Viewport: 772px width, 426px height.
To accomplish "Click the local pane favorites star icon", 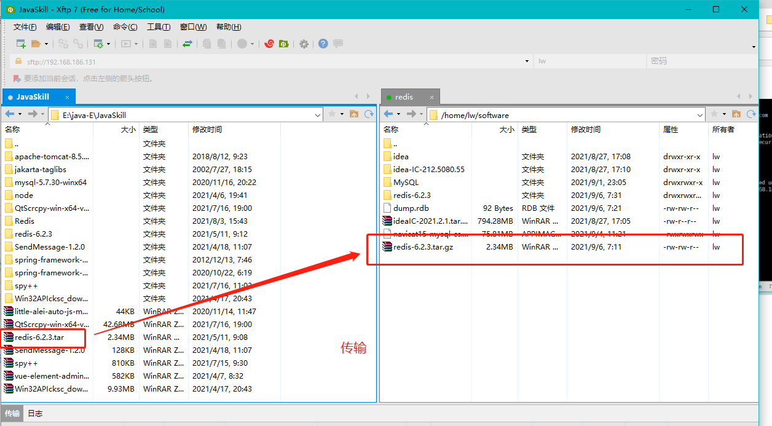I will pyautogui.click(x=333, y=114).
